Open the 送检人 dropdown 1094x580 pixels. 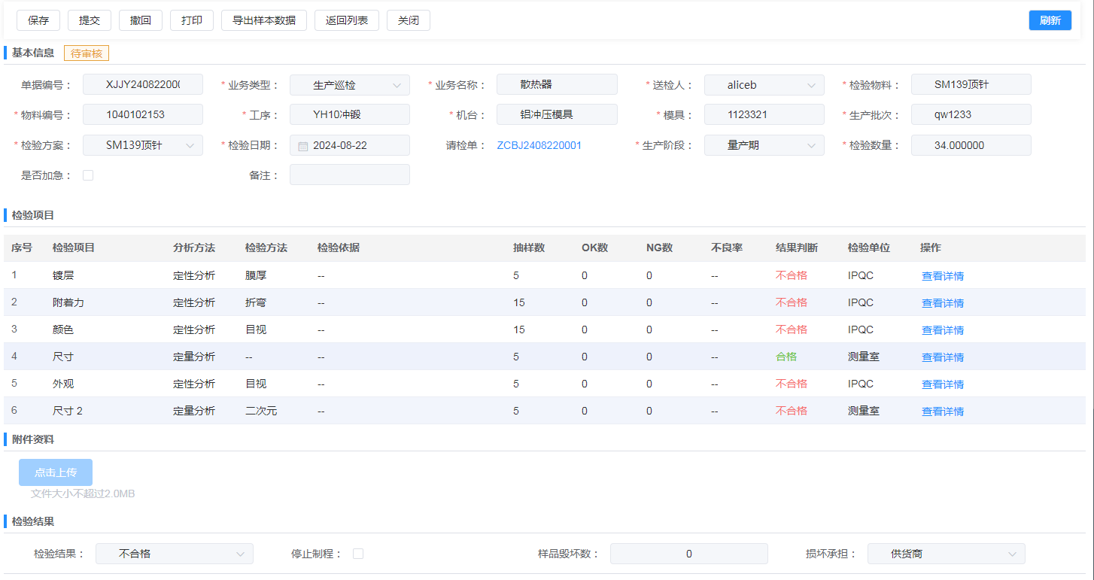[764, 85]
